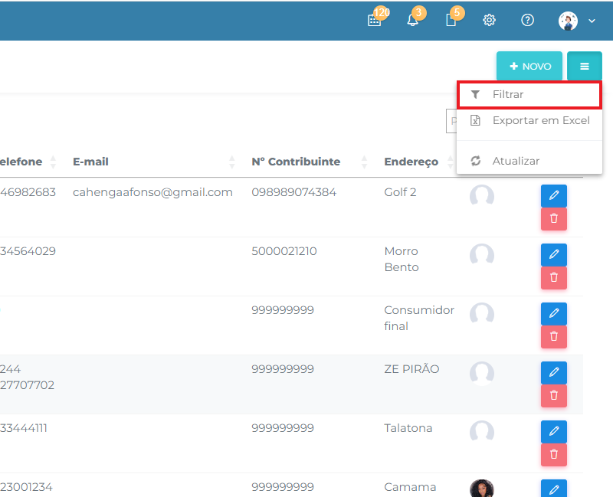
Task: Click edit pencil button for Golf 2 row
Action: point(553,196)
